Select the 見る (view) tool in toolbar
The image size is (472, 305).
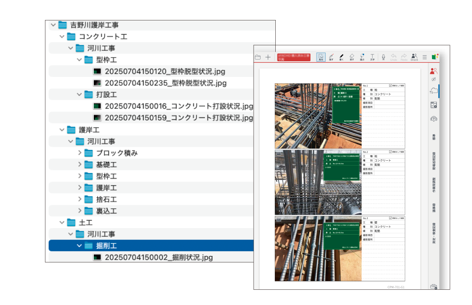click(320, 57)
